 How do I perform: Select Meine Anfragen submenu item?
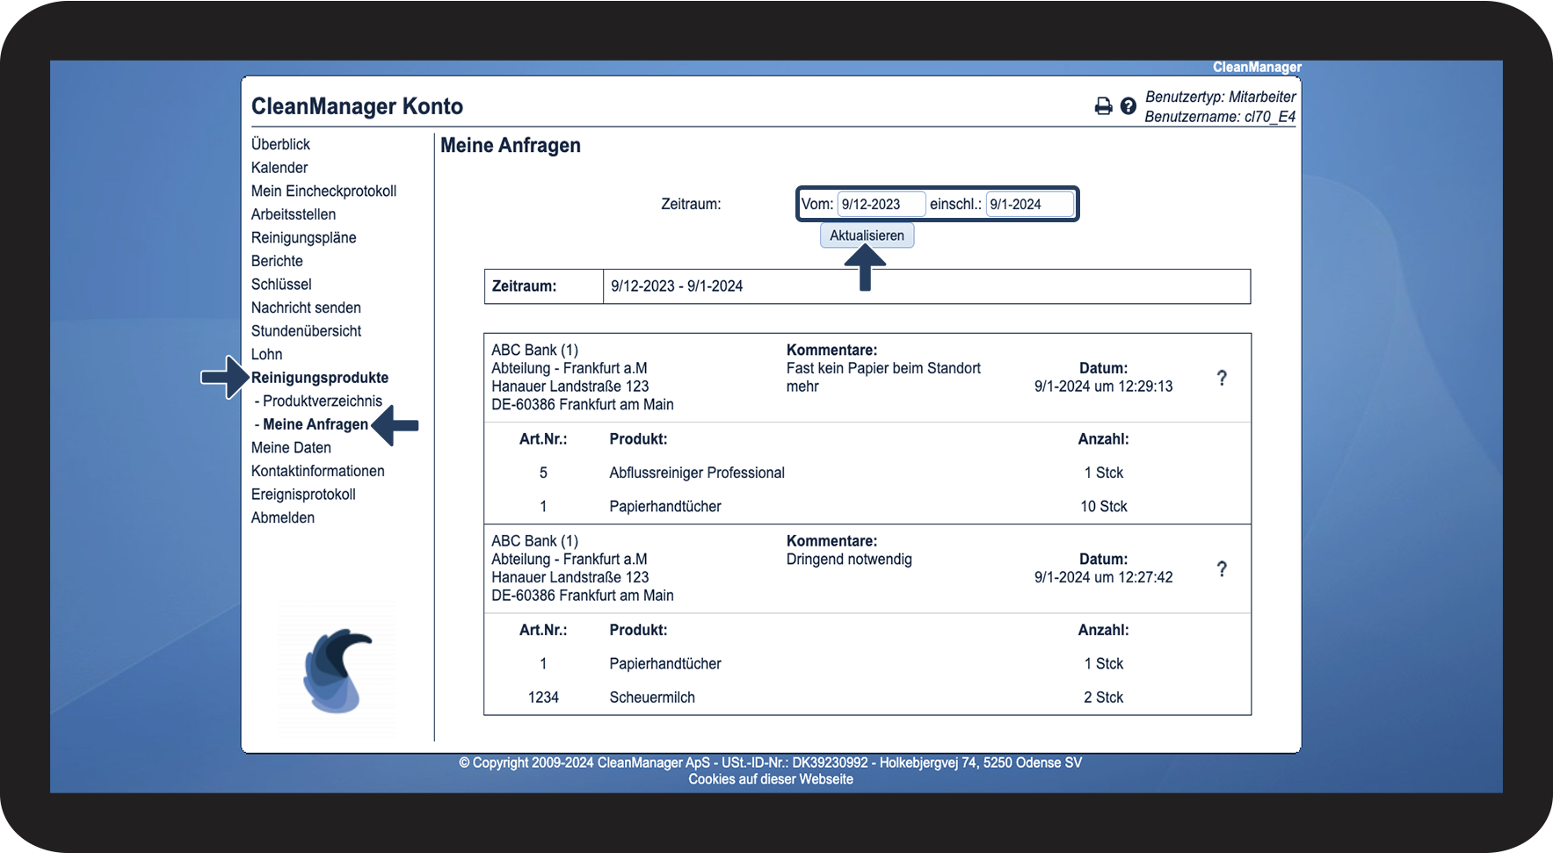click(x=311, y=424)
